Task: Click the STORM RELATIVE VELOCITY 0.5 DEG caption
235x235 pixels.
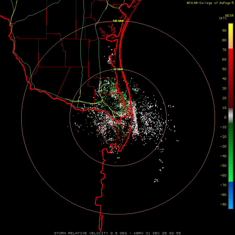Action: pyautogui.click(x=90, y=233)
